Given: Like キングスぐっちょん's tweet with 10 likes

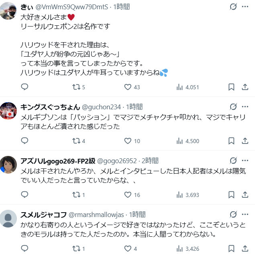Looking at the screenshot, I should (128, 141).
